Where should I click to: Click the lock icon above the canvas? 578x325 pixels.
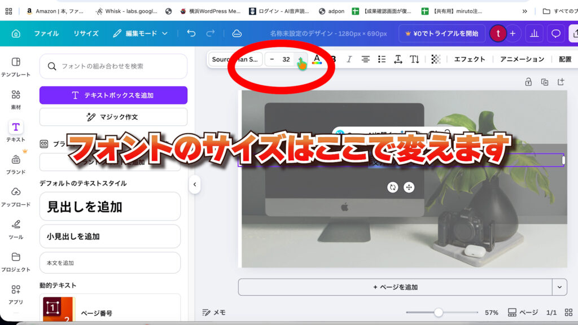[x=528, y=82]
